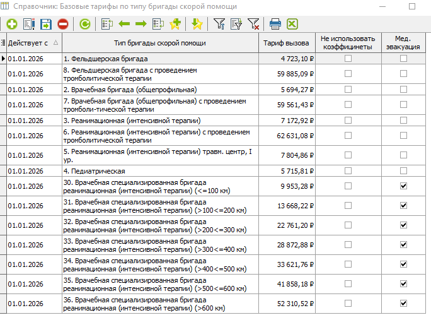This screenshot has width=431, height=320.
Task: Open the column chooser at grid's top-left corner
Action: point(4,43)
